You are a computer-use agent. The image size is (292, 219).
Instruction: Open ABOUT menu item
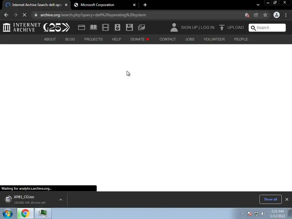pos(50,39)
